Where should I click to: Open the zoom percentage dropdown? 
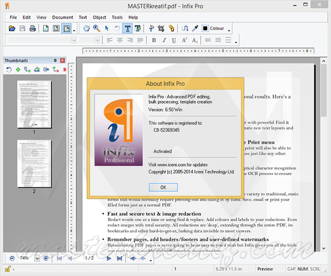tap(37, 258)
